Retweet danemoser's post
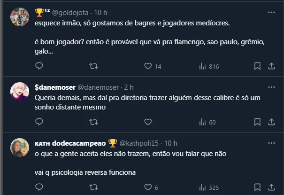The image size is (284, 195). [93, 122]
